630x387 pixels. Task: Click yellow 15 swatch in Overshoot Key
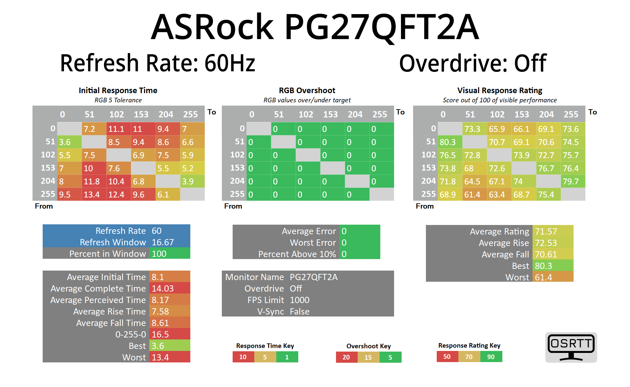368,357
